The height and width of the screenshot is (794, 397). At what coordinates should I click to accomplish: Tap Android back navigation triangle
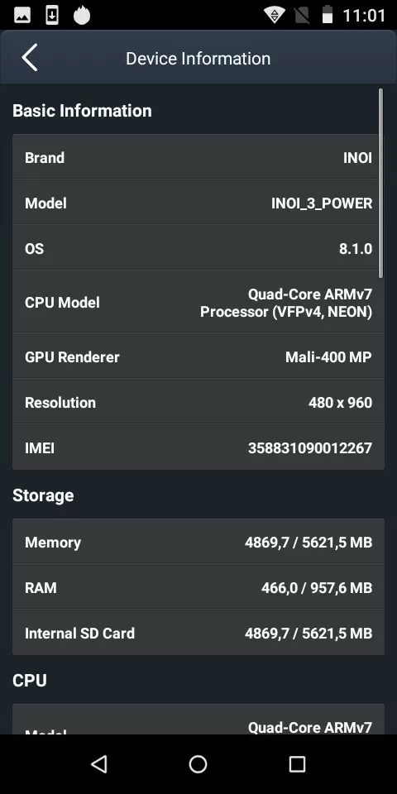click(x=99, y=763)
